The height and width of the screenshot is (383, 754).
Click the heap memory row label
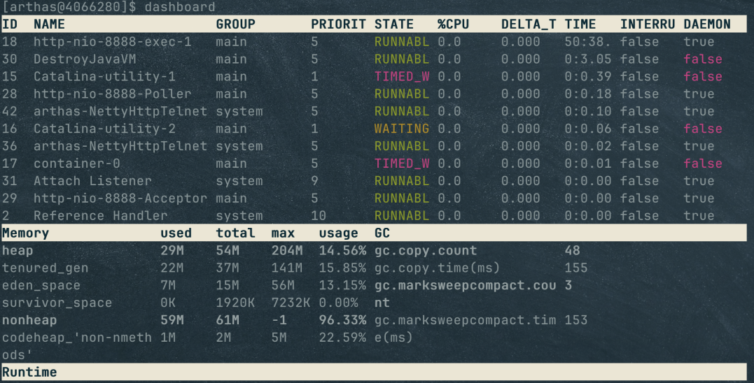tap(18, 250)
